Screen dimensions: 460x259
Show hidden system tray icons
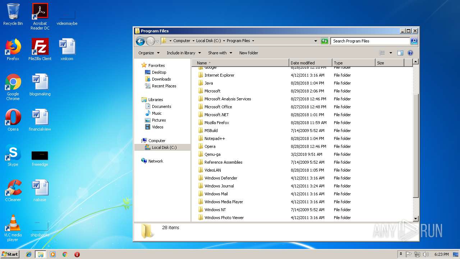coord(401,254)
